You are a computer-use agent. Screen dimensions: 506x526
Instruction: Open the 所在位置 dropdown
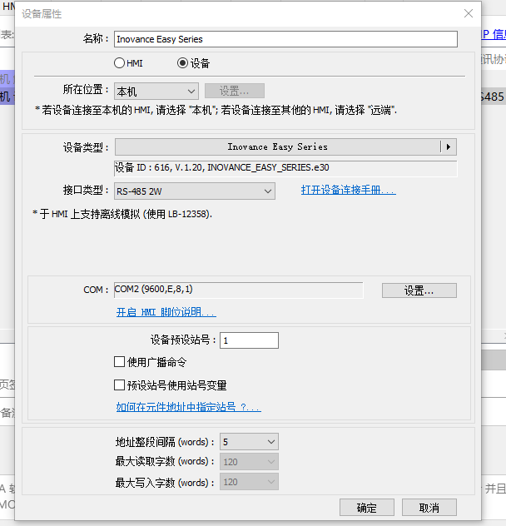pos(156,91)
